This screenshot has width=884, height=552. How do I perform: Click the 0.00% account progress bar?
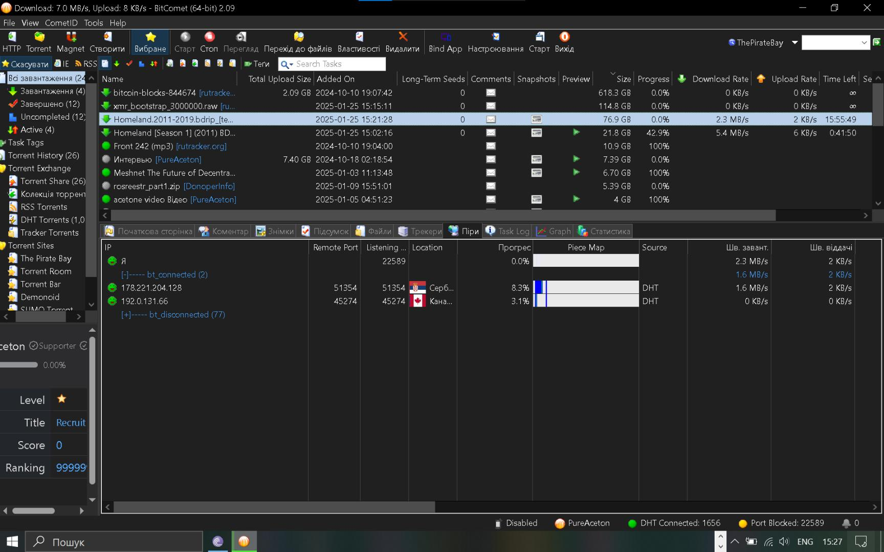click(x=19, y=365)
